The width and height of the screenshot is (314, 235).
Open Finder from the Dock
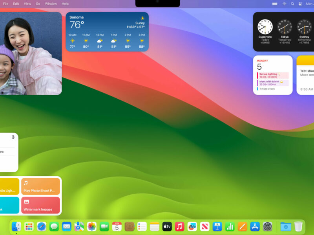click(x=16, y=227)
